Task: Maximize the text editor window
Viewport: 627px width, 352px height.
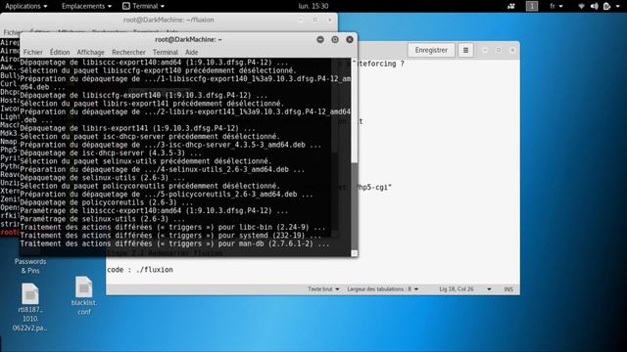Action: 499,50
